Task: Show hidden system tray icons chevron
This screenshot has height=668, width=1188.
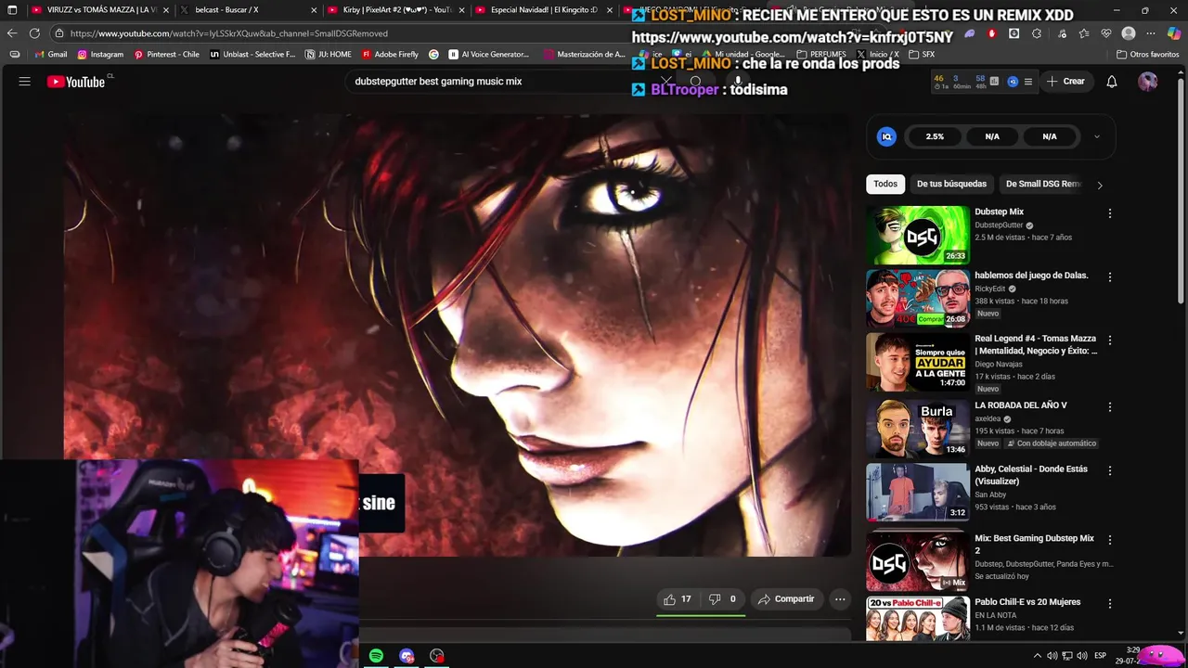Action: coord(1038,656)
